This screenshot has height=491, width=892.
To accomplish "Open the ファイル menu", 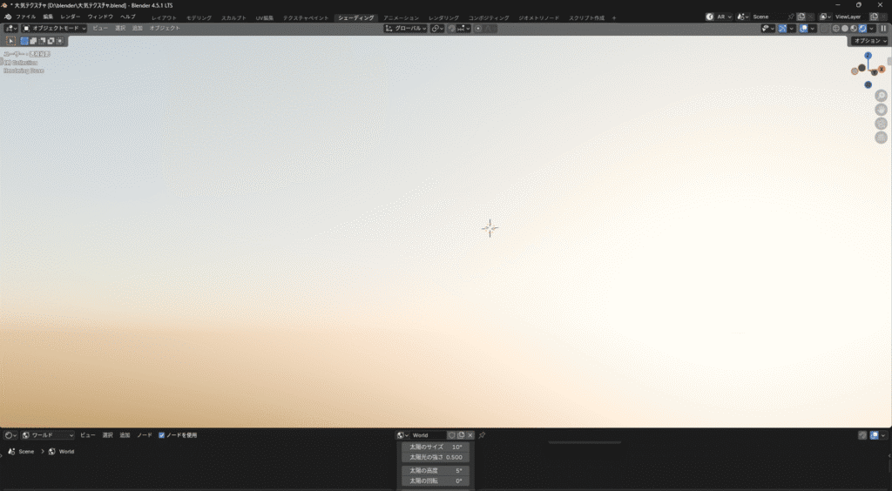I will click(25, 17).
